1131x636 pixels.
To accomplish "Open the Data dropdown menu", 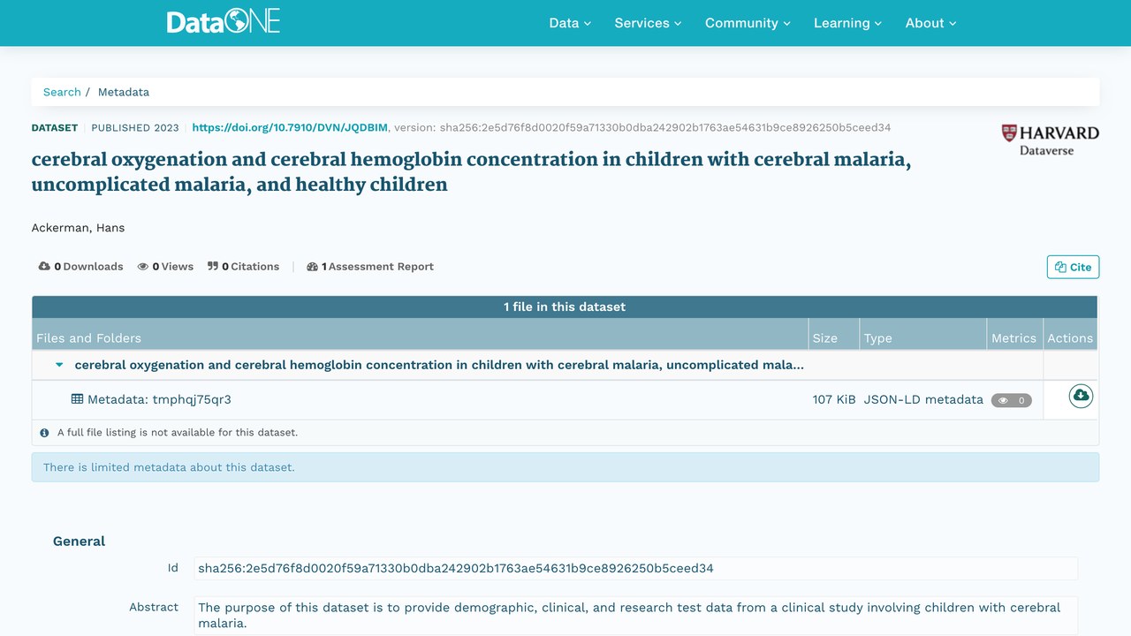I will pos(570,23).
